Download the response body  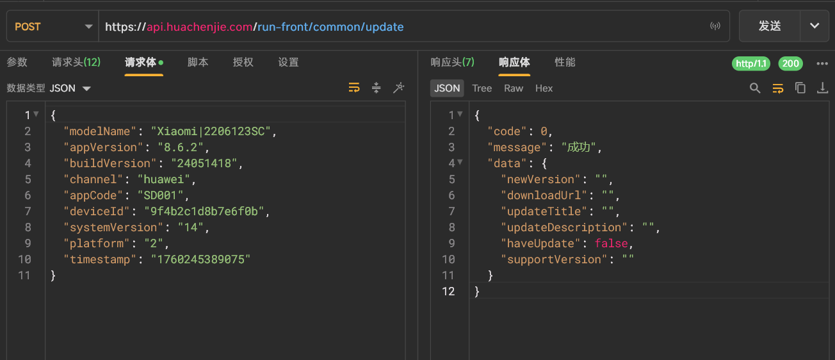(x=823, y=88)
